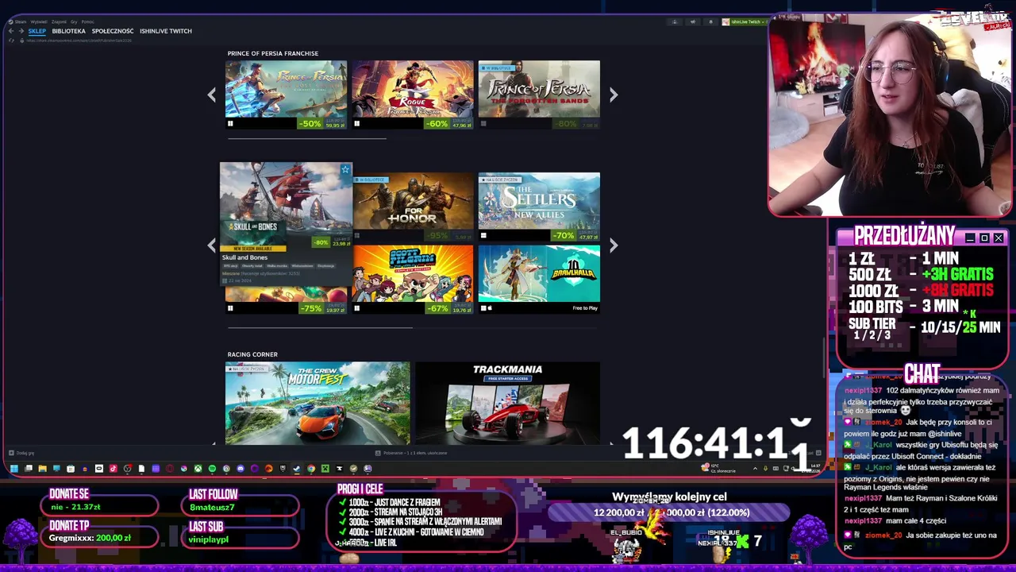Open the IshinLive Twitch account dropdown
The width and height of the screenshot is (1016, 572).
tap(746, 21)
